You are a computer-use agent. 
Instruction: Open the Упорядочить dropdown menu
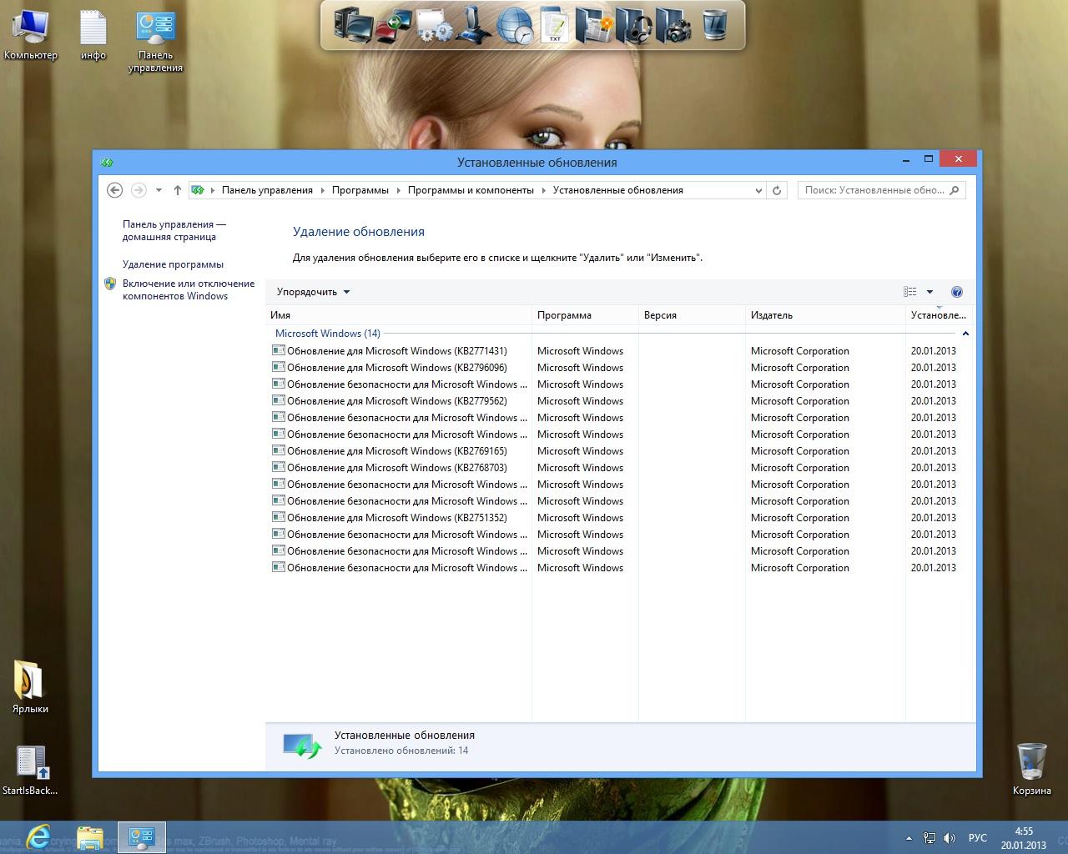[313, 292]
